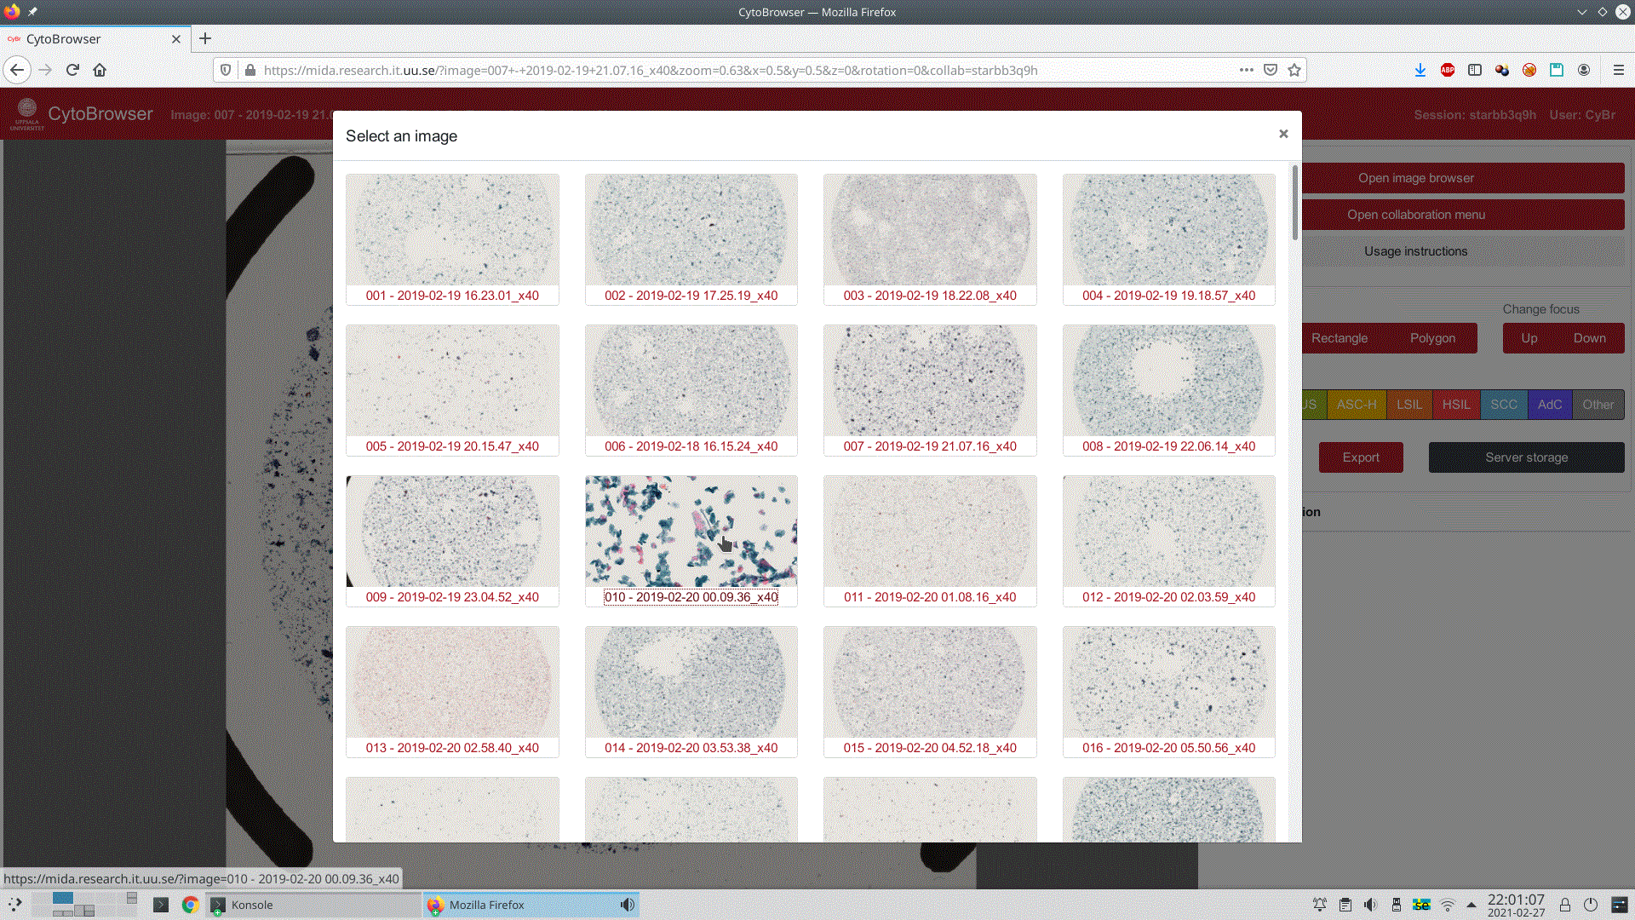The width and height of the screenshot is (1635, 920).
Task: Close the Select an image dialog
Action: (x=1283, y=134)
